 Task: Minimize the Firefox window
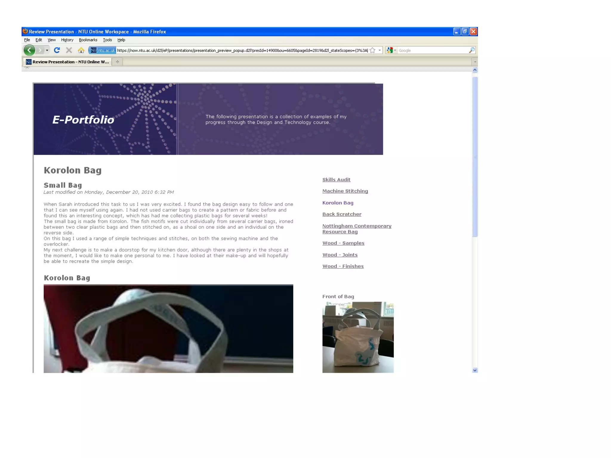[456, 31]
